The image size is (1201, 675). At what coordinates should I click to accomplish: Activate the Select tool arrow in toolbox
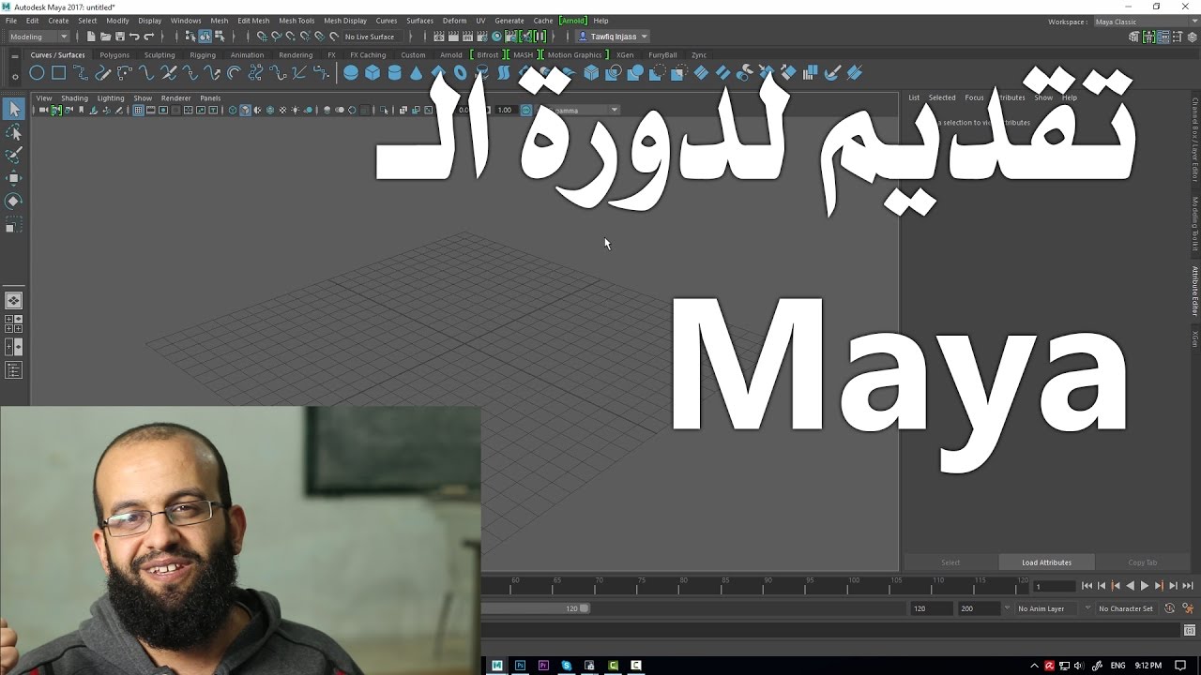pyautogui.click(x=13, y=110)
